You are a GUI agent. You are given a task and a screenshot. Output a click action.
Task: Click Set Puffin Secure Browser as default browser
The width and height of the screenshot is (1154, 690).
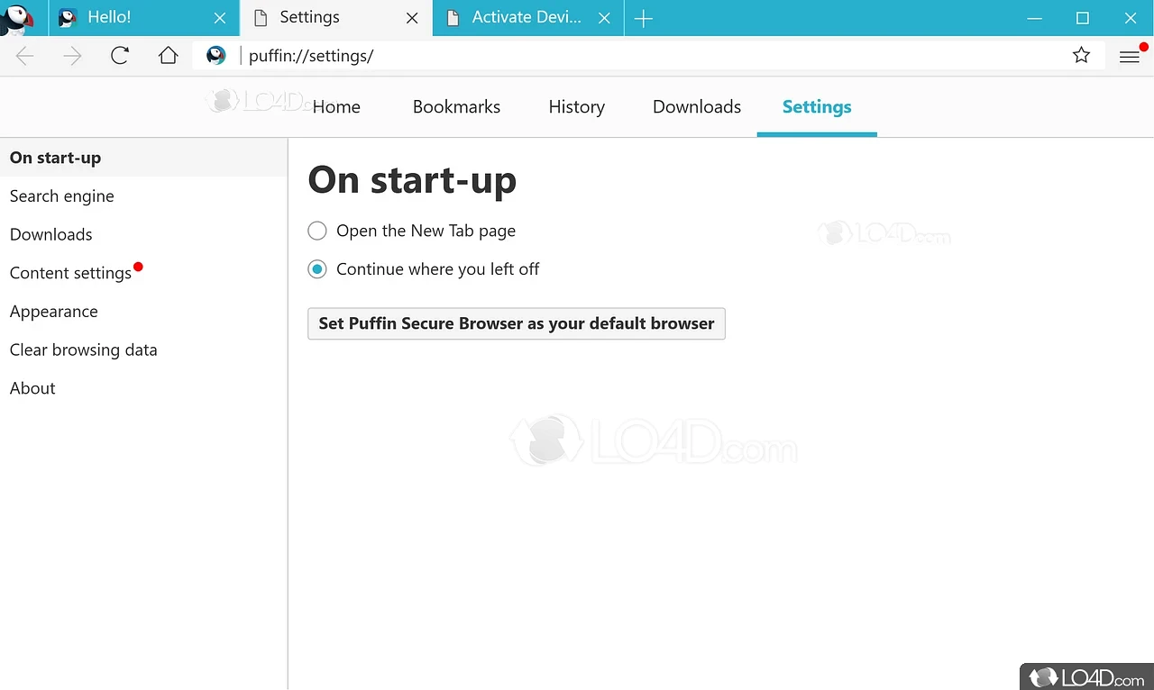[x=517, y=323]
